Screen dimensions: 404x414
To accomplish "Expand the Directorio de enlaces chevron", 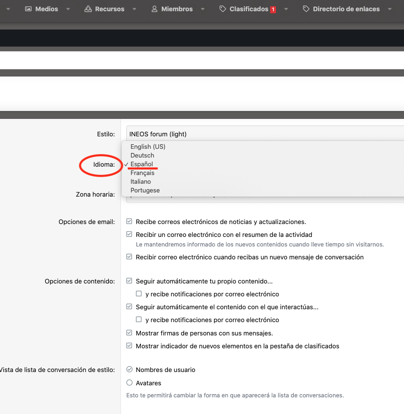I will 389,9.
